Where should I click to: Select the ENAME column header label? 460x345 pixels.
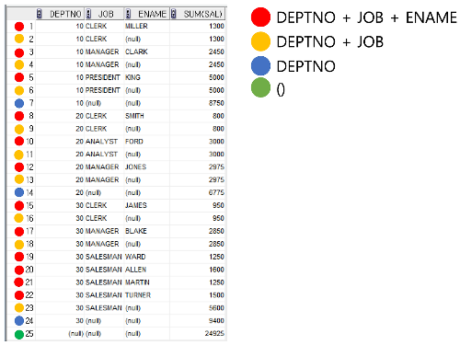point(152,14)
